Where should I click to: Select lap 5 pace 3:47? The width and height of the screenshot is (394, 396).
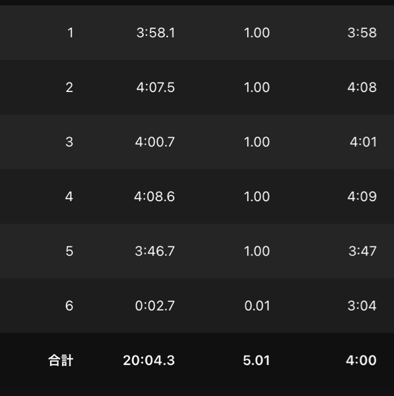tap(362, 251)
